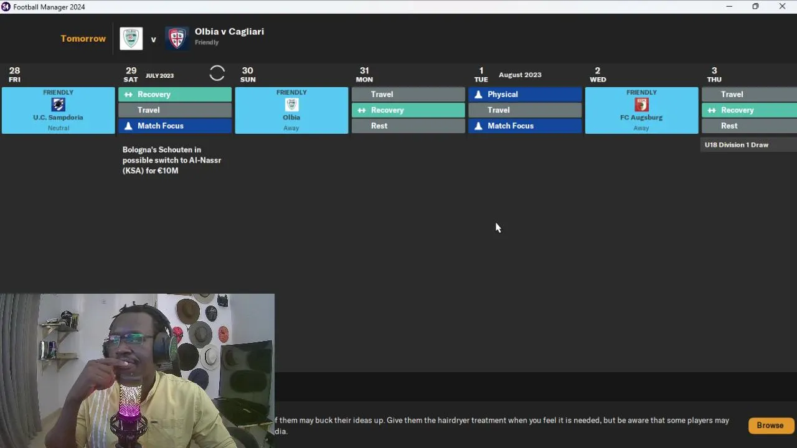This screenshot has width=797, height=448.
Task: Click the loading spinner next to July 2023
Action: (x=217, y=73)
